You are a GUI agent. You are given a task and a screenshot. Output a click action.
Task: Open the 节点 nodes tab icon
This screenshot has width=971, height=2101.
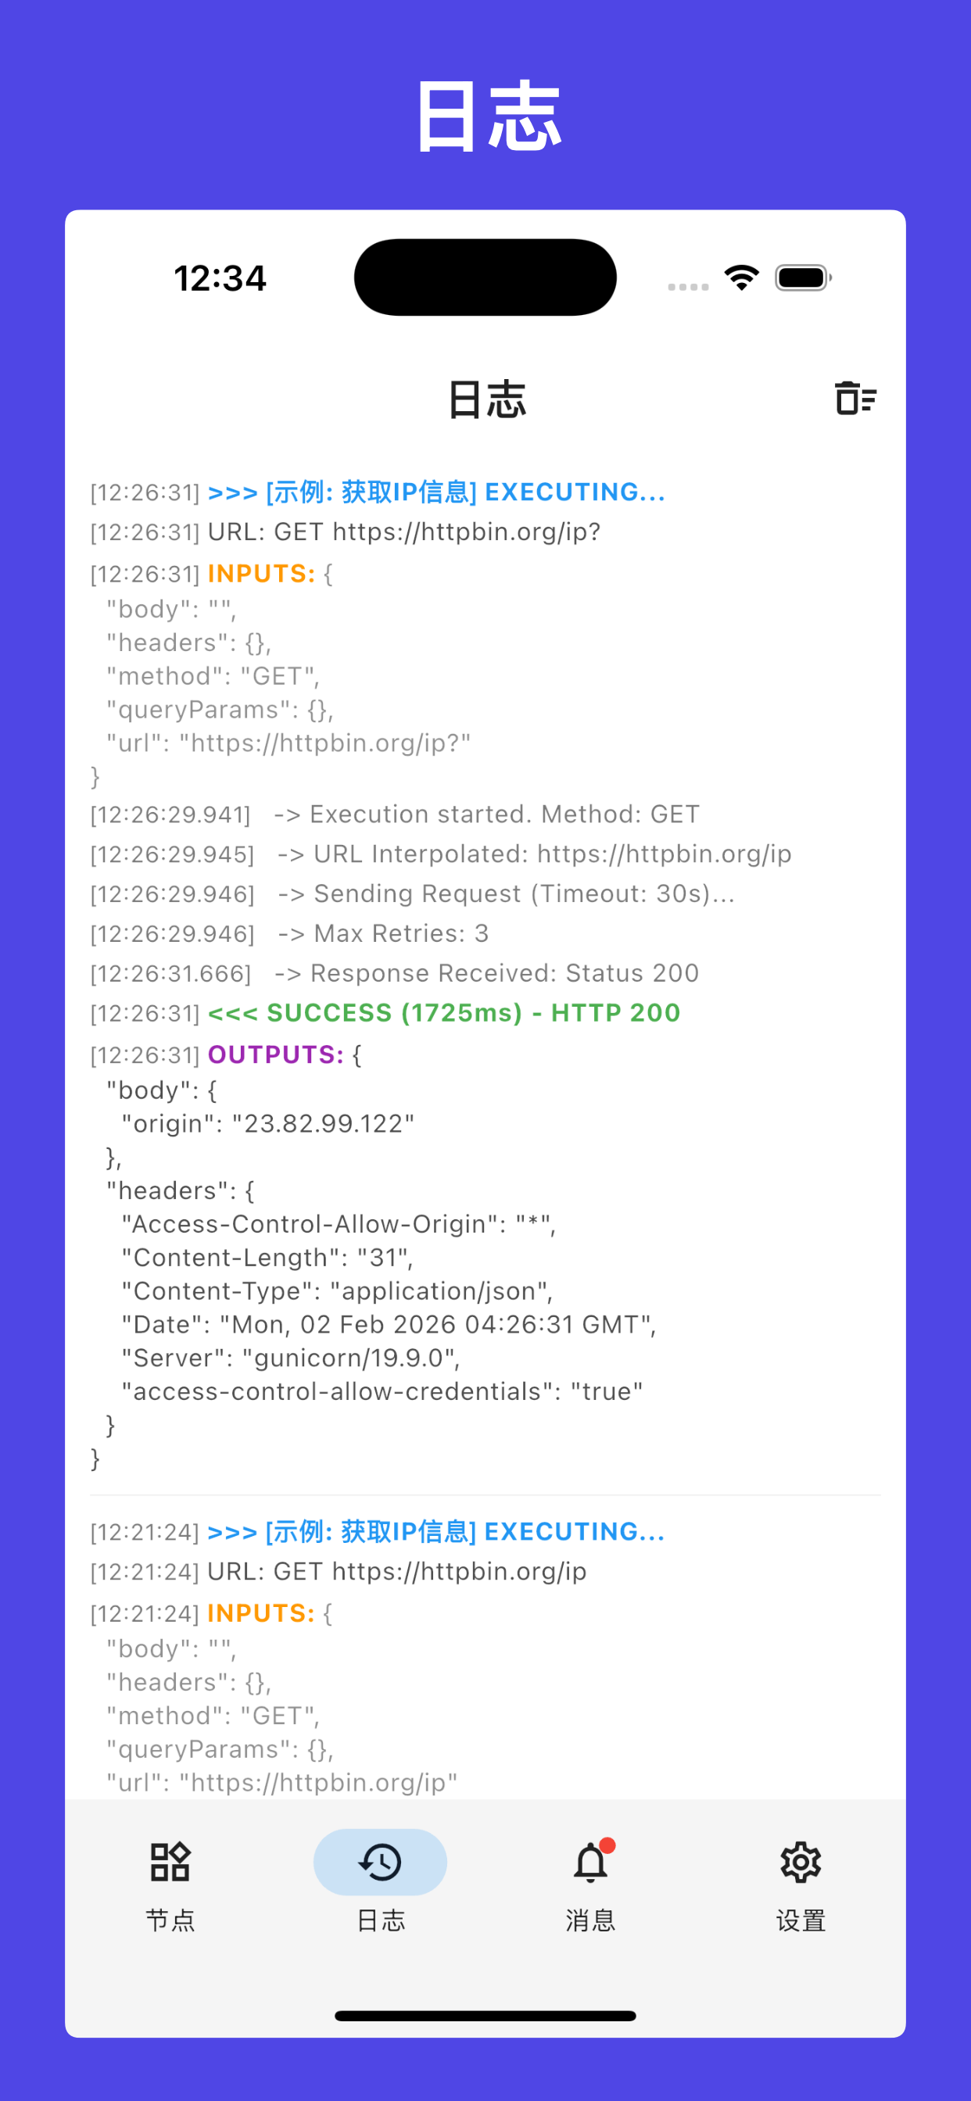[x=170, y=1862]
